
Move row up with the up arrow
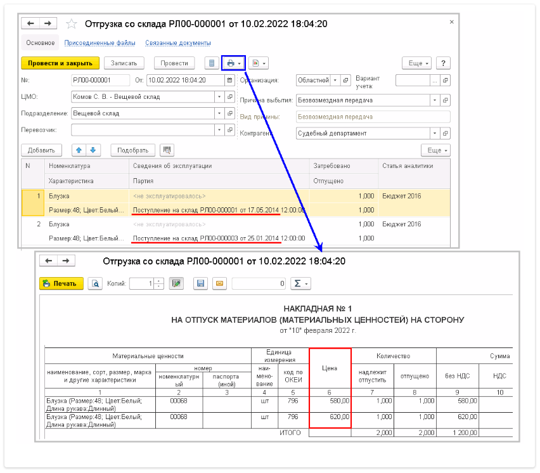[79, 150]
